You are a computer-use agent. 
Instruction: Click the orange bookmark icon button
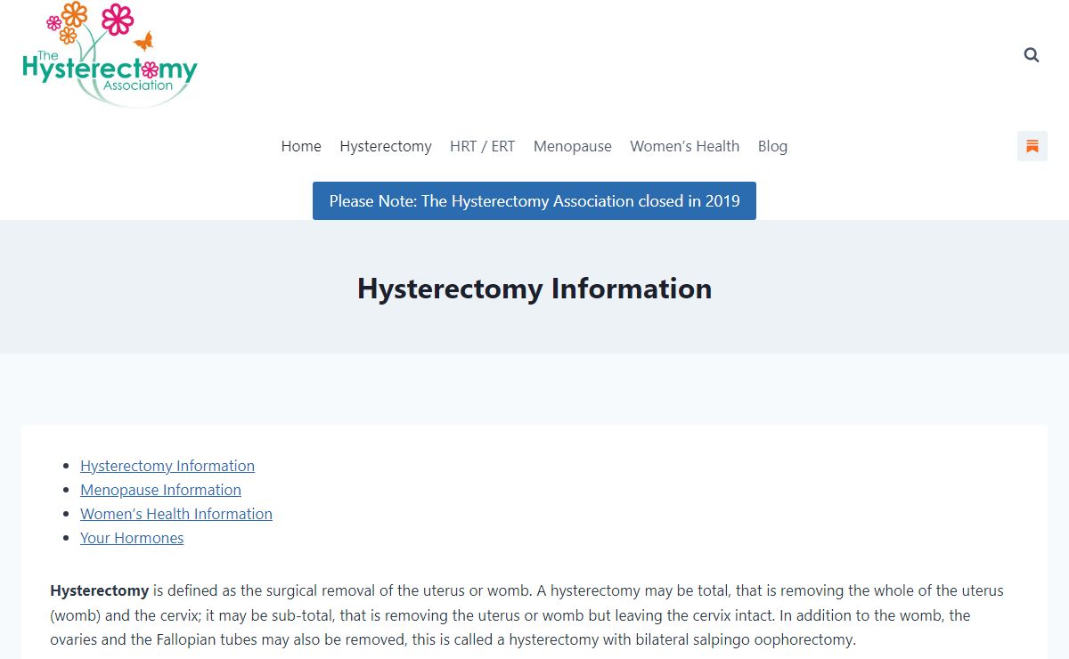coord(1032,146)
